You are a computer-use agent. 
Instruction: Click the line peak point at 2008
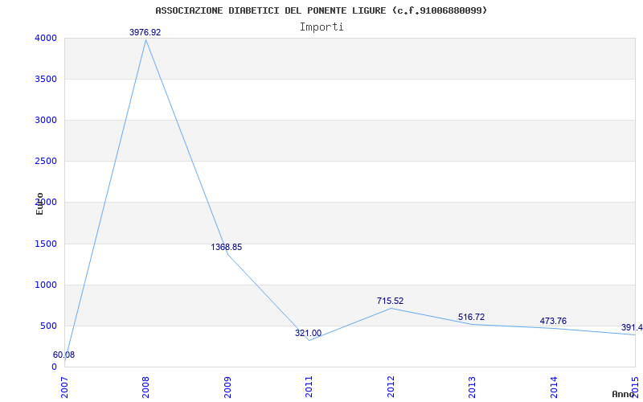point(146,39)
